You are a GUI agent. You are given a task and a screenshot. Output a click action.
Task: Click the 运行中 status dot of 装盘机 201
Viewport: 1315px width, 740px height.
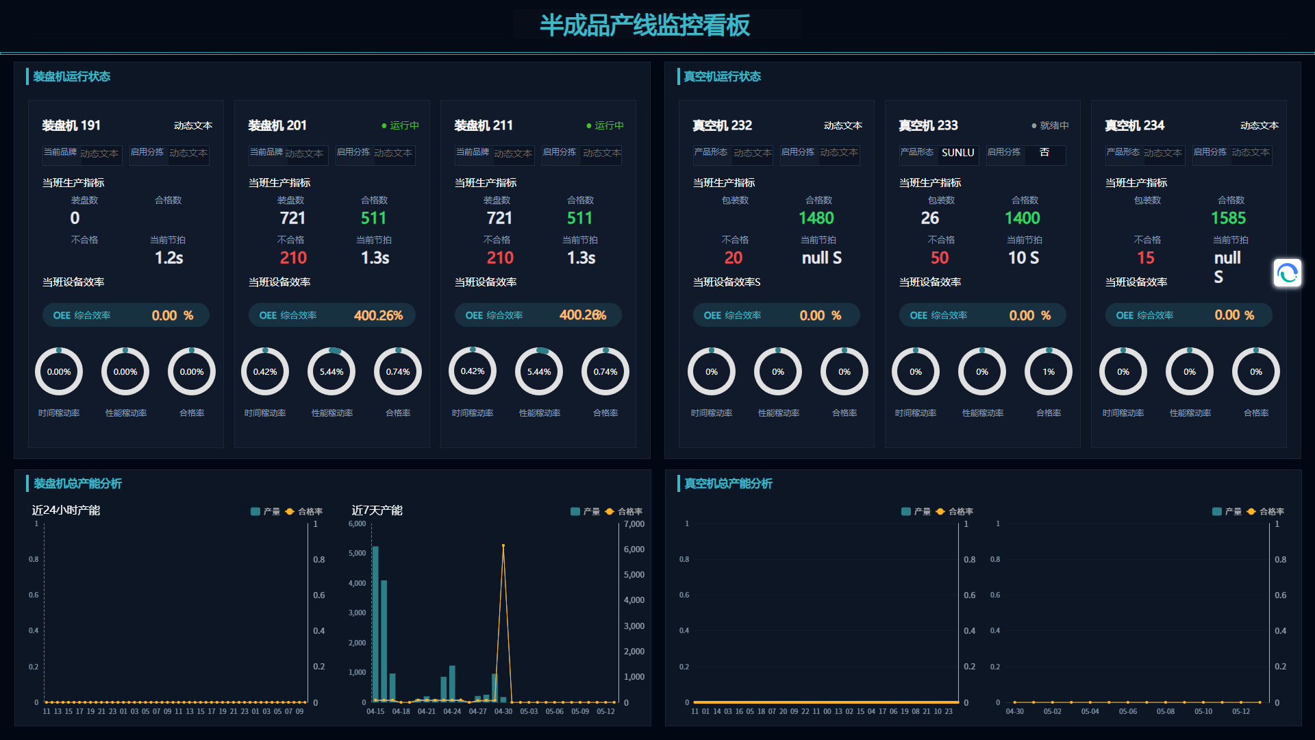pyautogui.click(x=384, y=125)
